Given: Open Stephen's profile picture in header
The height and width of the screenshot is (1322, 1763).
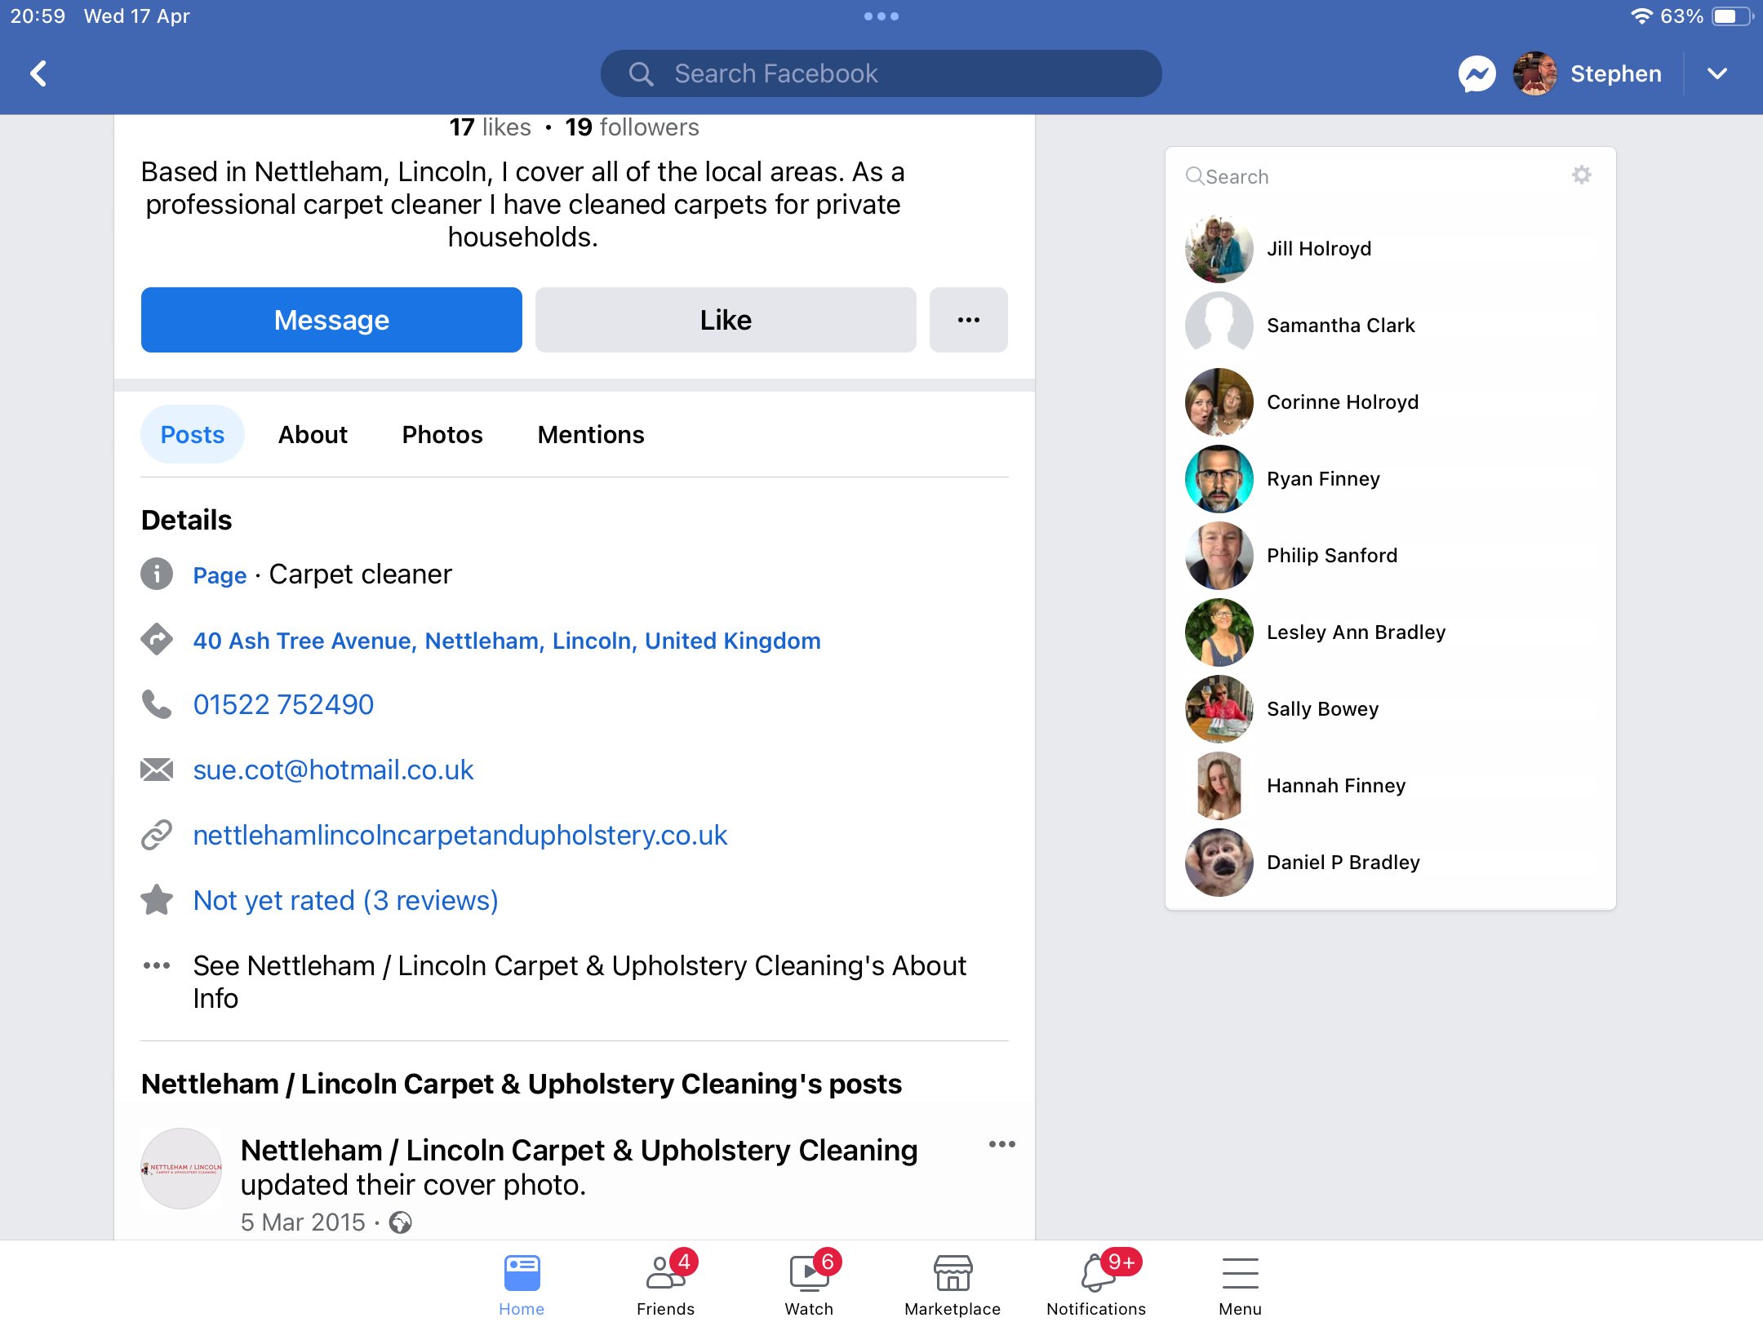Looking at the screenshot, I should [x=1534, y=74].
